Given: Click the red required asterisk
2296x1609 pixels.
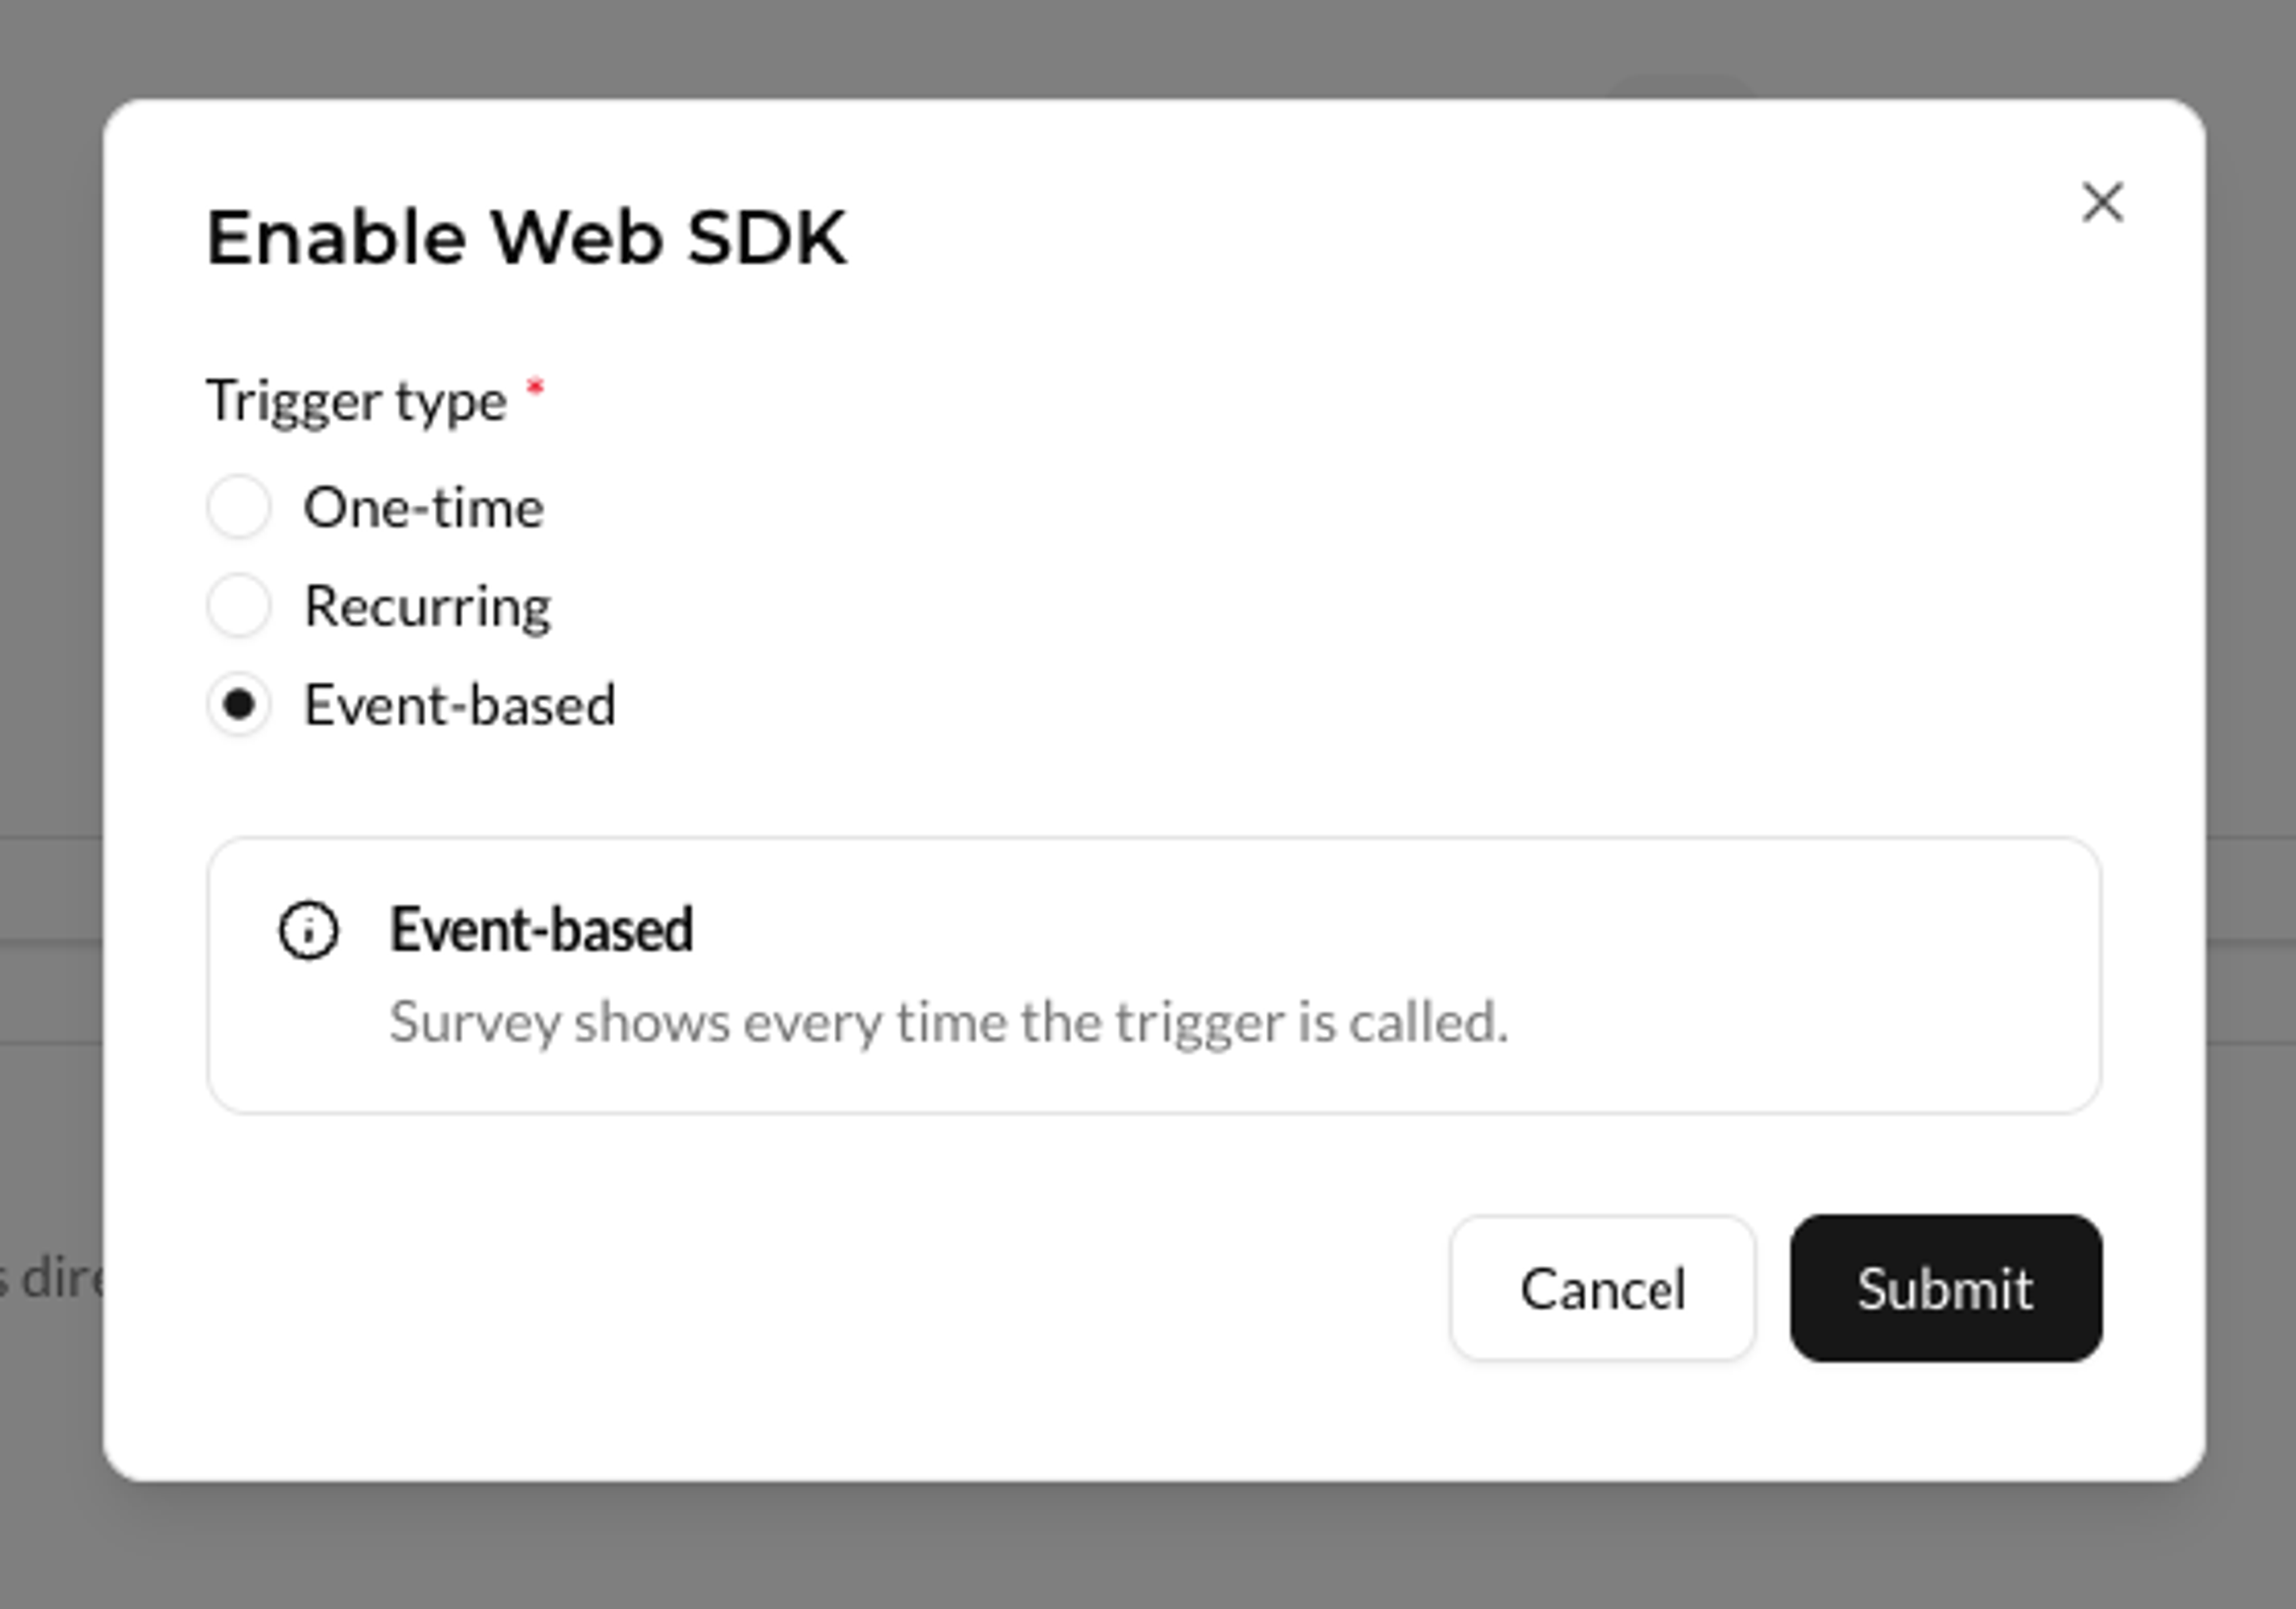Looking at the screenshot, I should tap(535, 387).
